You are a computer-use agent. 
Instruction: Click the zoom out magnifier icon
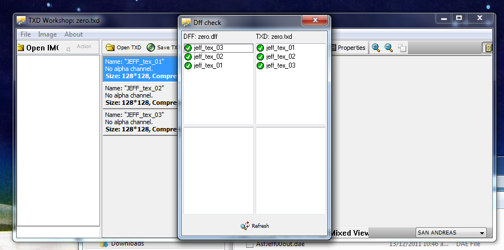[x=389, y=48]
